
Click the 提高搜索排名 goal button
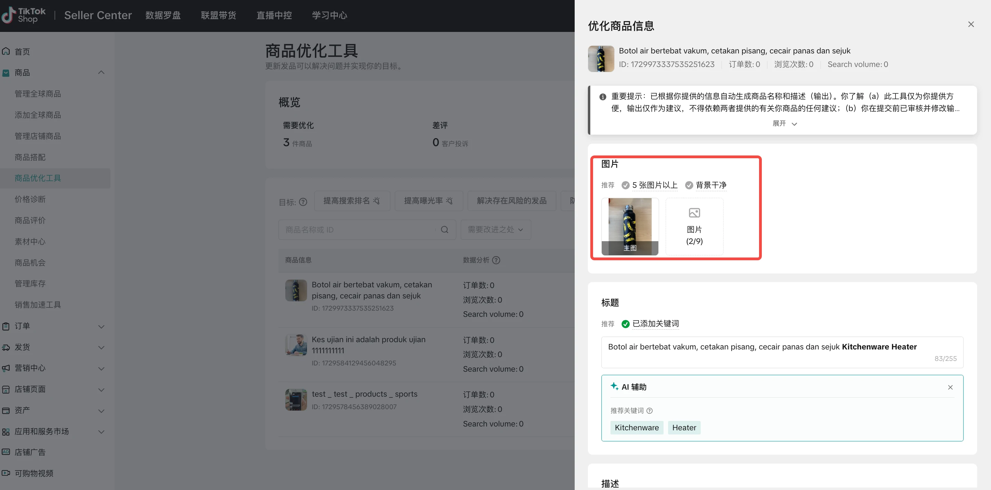352,201
